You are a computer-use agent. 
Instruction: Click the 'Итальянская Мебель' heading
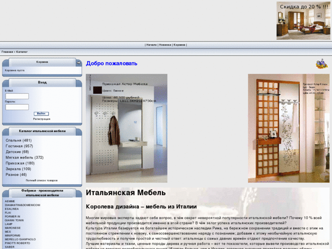(126, 193)
